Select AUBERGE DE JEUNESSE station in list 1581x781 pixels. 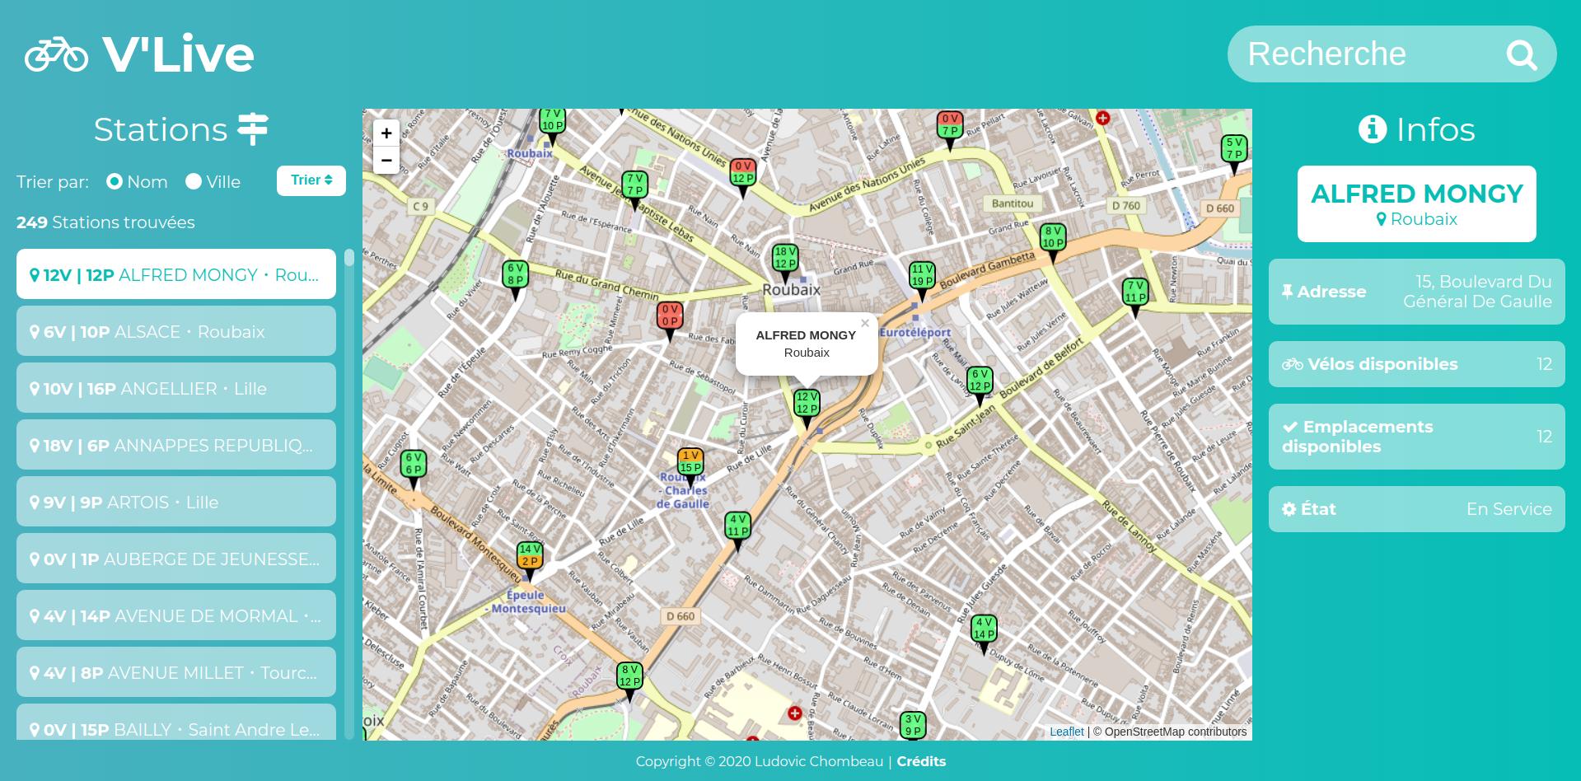pyautogui.click(x=176, y=559)
